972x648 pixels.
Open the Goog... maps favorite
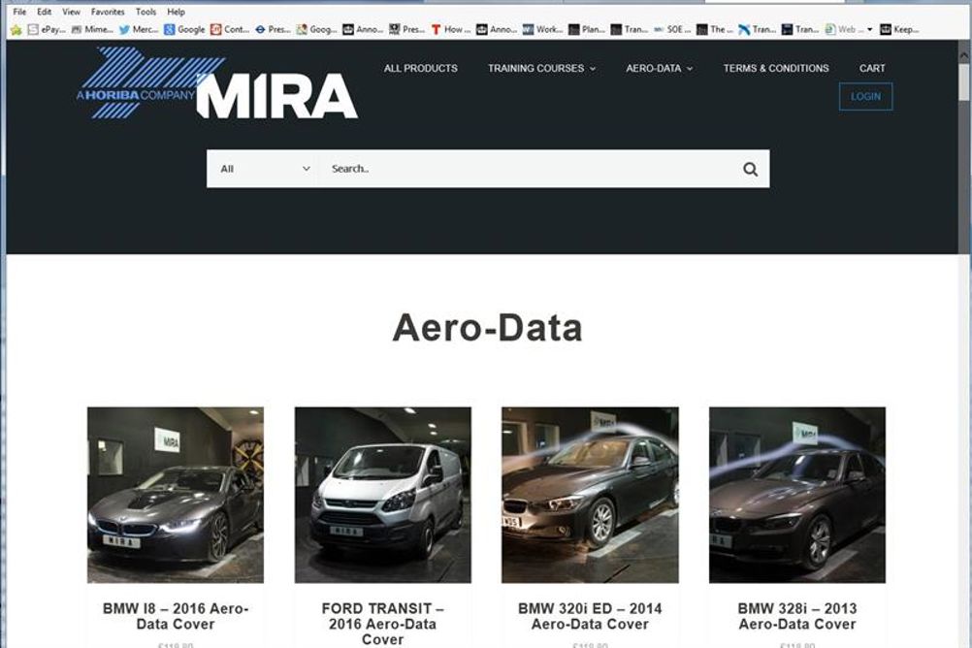pyautogui.click(x=317, y=29)
